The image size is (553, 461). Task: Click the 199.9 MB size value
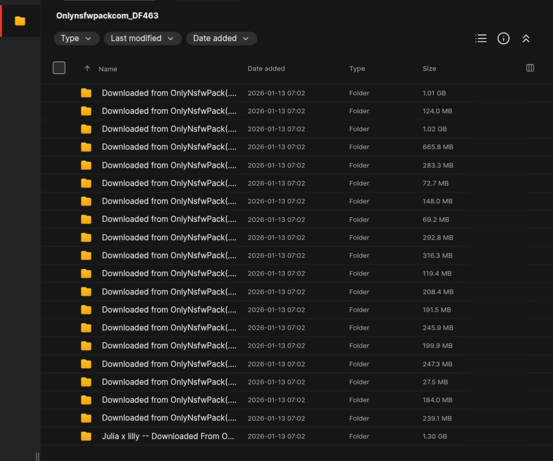click(x=437, y=346)
